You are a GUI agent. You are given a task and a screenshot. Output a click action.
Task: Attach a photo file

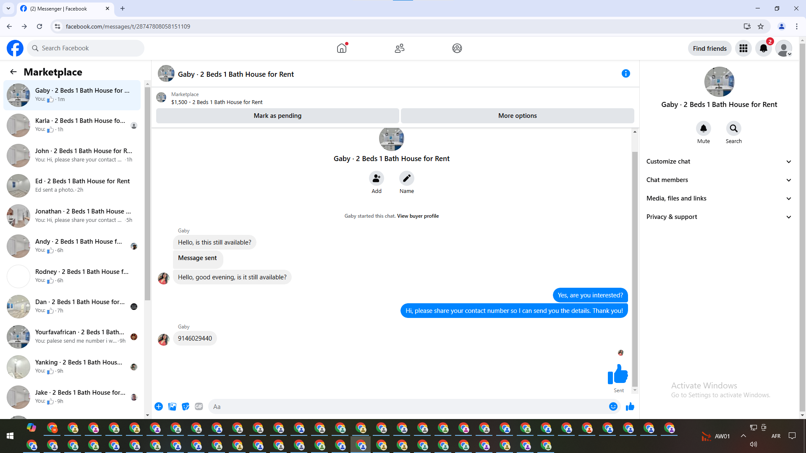point(172,406)
